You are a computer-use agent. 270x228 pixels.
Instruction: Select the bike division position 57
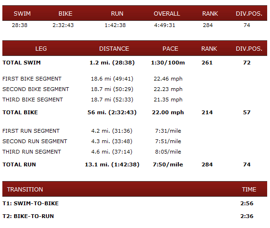[247, 112]
